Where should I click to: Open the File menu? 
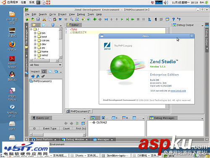27,14
